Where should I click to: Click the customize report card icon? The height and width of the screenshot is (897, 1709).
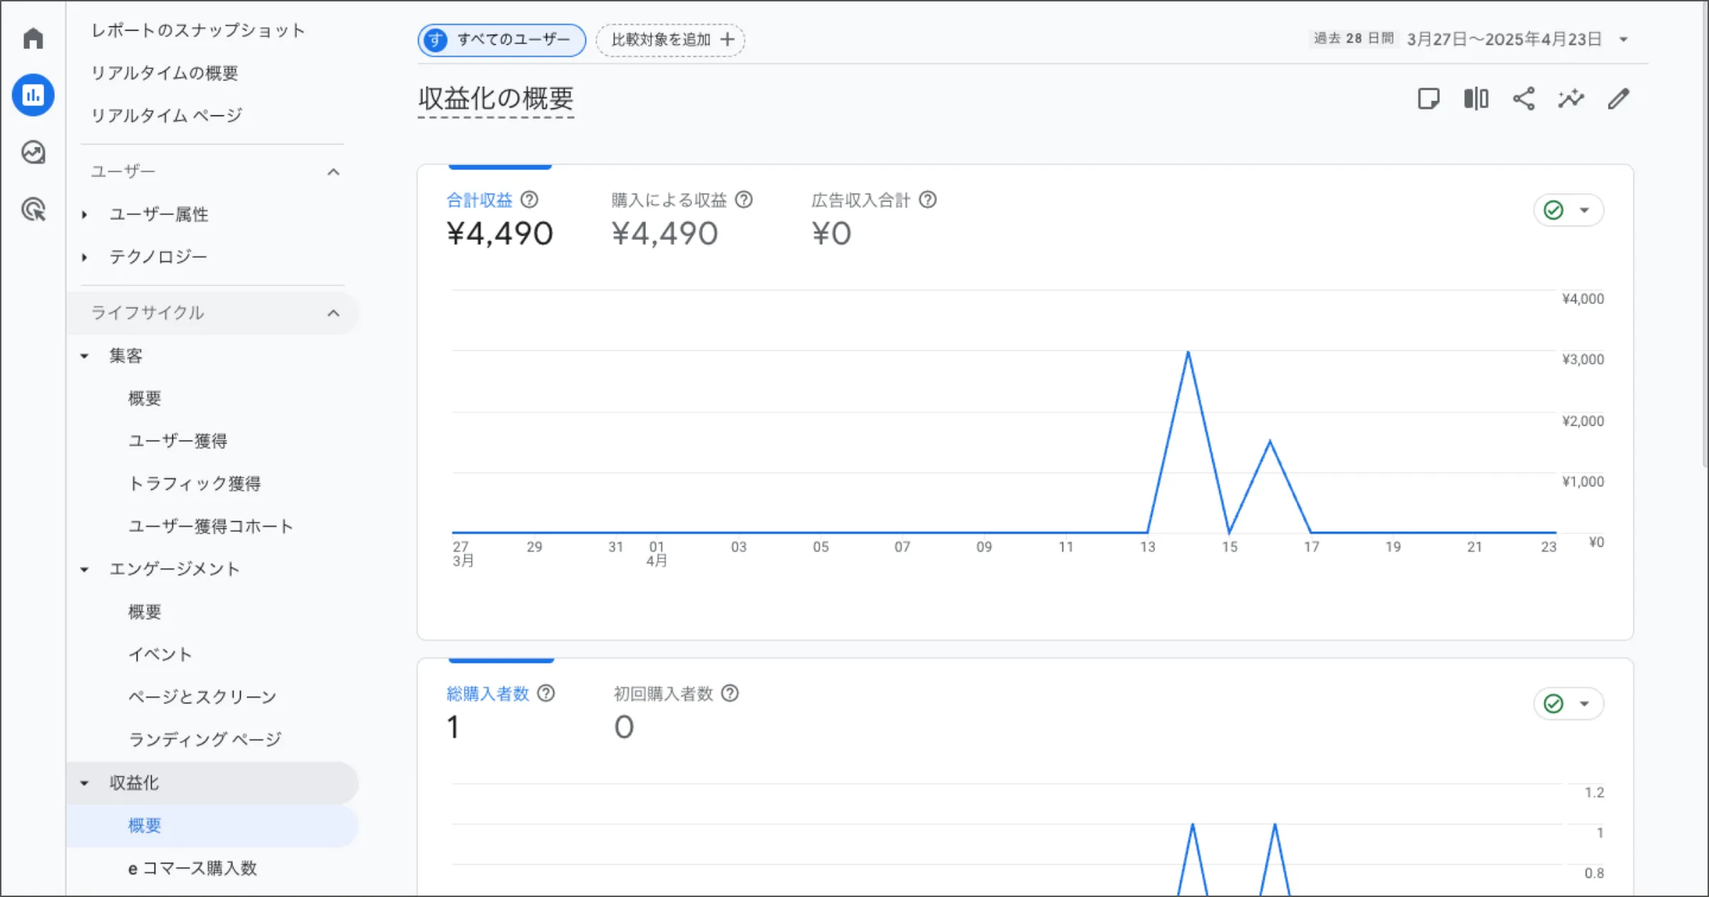(x=1428, y=98)
